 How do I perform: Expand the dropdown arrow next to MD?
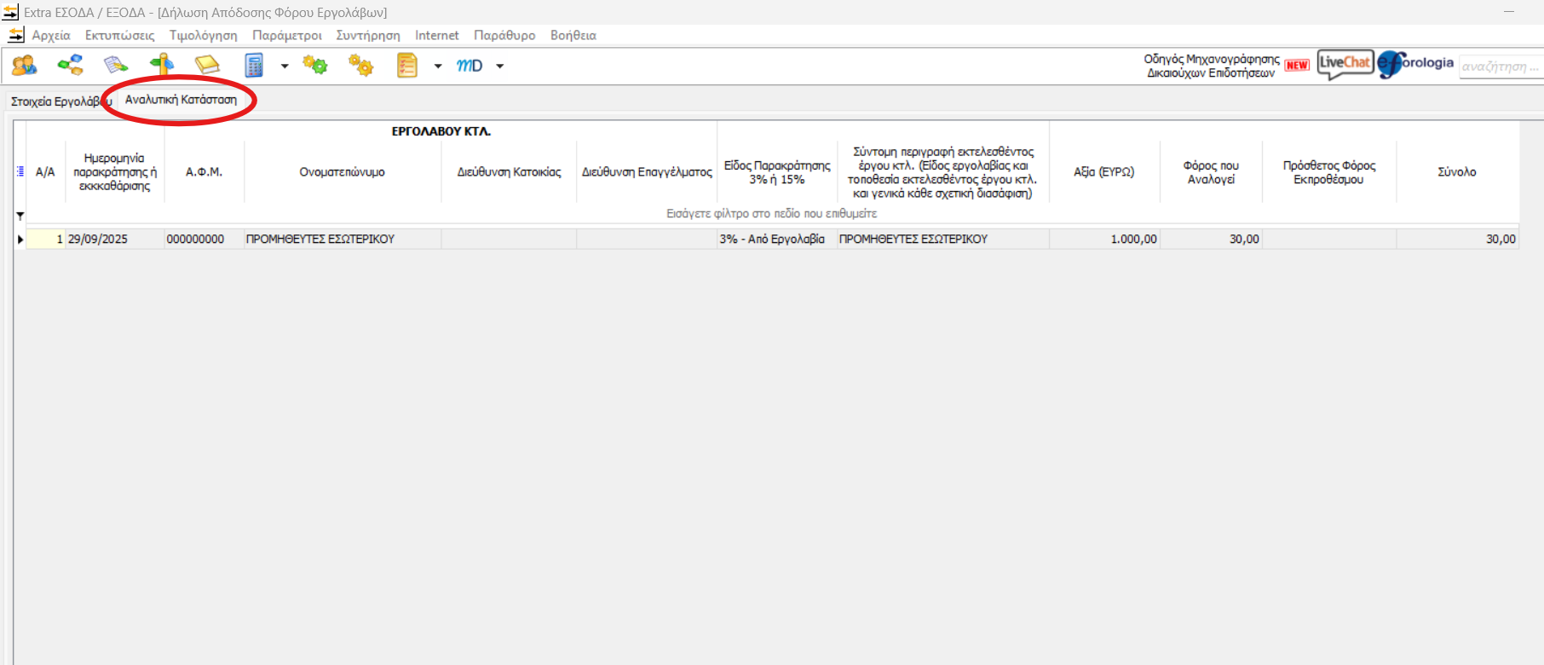[500, 66]
